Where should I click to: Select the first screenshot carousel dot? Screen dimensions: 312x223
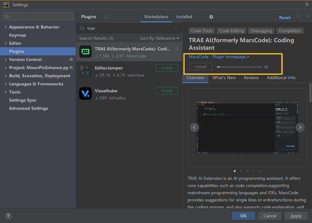pos(235,171)
